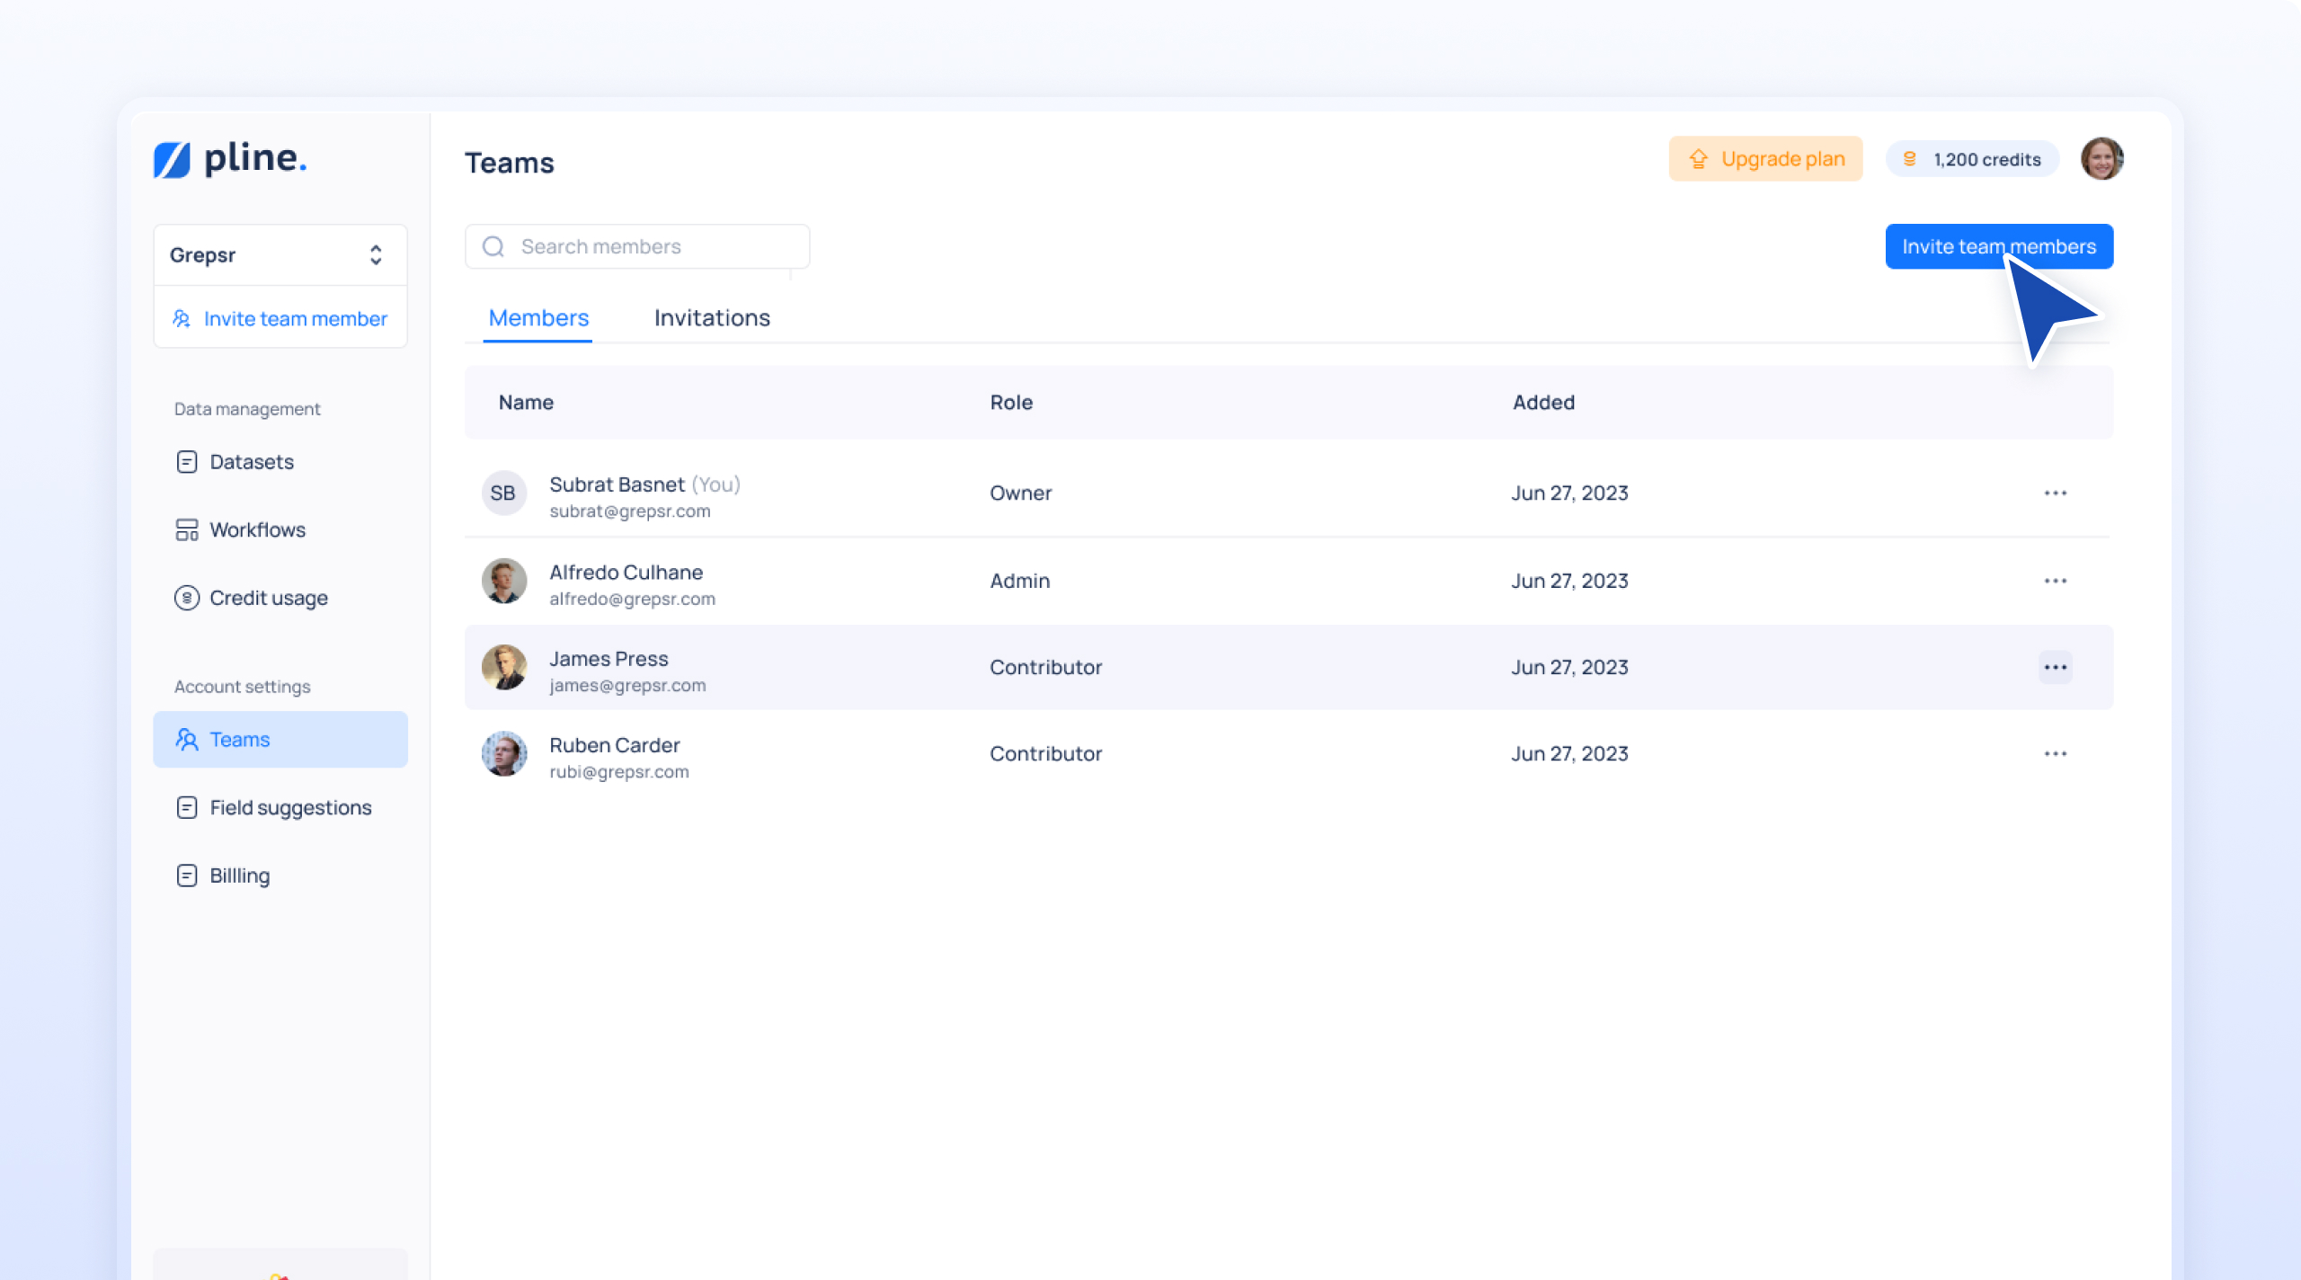This screenshot has width=2301, height=1280.
Task: Click the Upgrade plan button
Action: point(1764,158)
